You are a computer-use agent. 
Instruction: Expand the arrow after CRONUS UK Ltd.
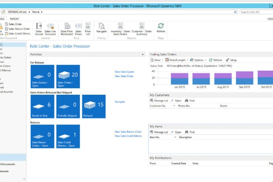tap(29, 12)
